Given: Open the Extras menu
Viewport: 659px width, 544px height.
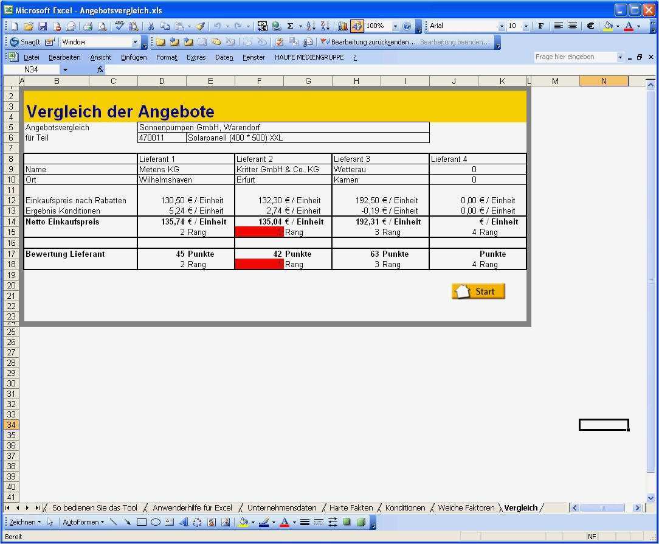Looking at the screenshot, I should [196, 57].
